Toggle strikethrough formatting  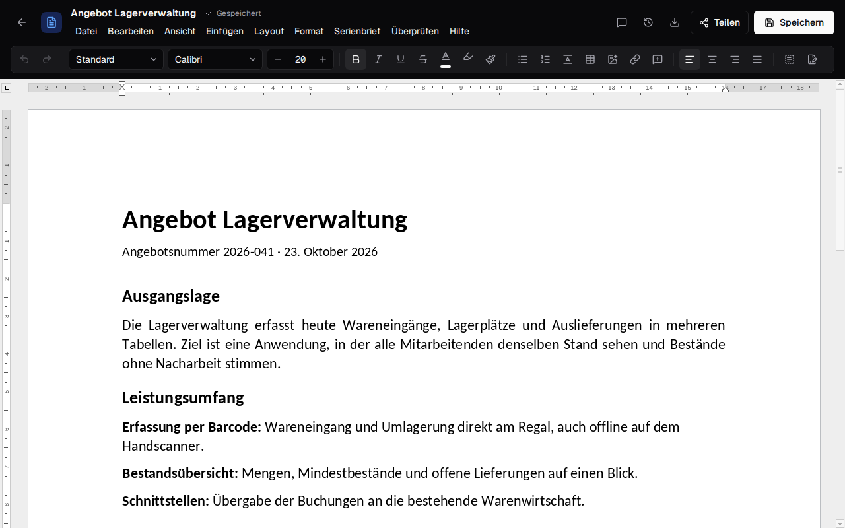423,59
